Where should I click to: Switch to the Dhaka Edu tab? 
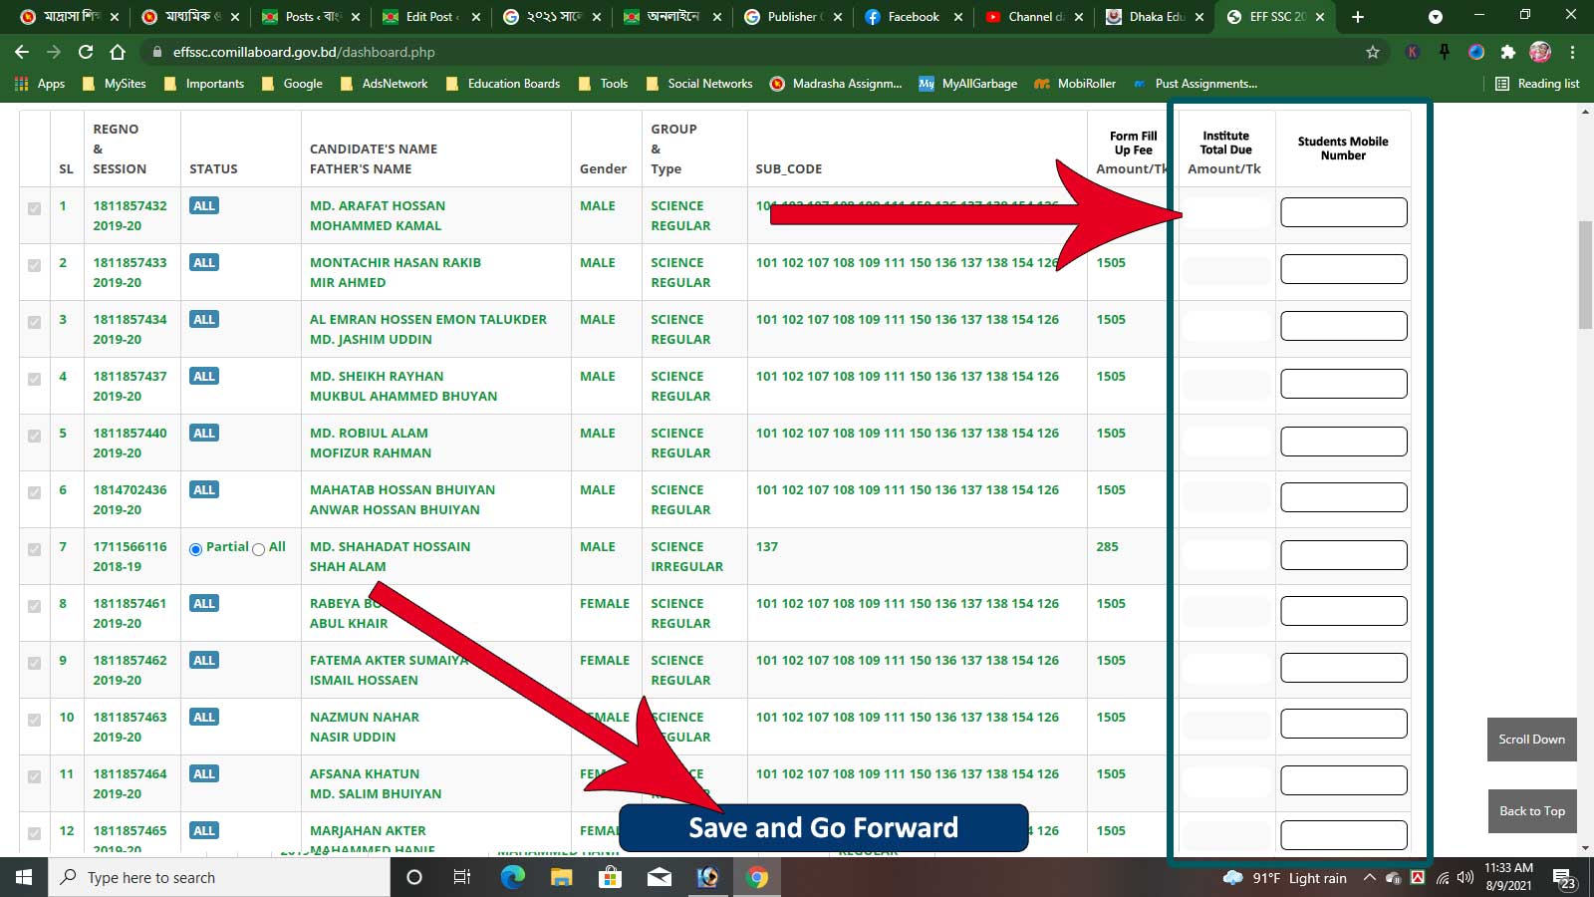coord(1156,17)
